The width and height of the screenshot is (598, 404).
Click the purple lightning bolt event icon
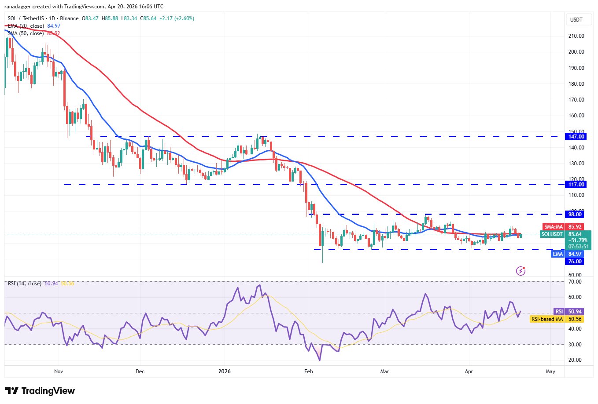coord(520,271)
